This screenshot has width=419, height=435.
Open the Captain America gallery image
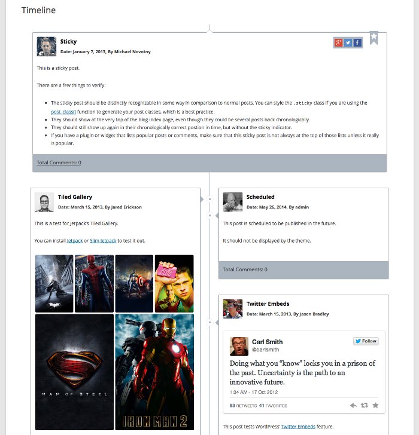134,283
